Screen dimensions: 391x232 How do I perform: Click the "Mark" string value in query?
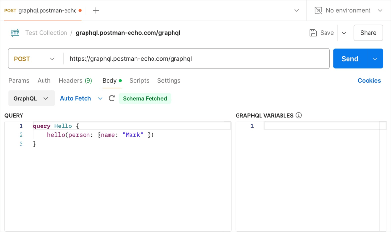coord(132,135)
